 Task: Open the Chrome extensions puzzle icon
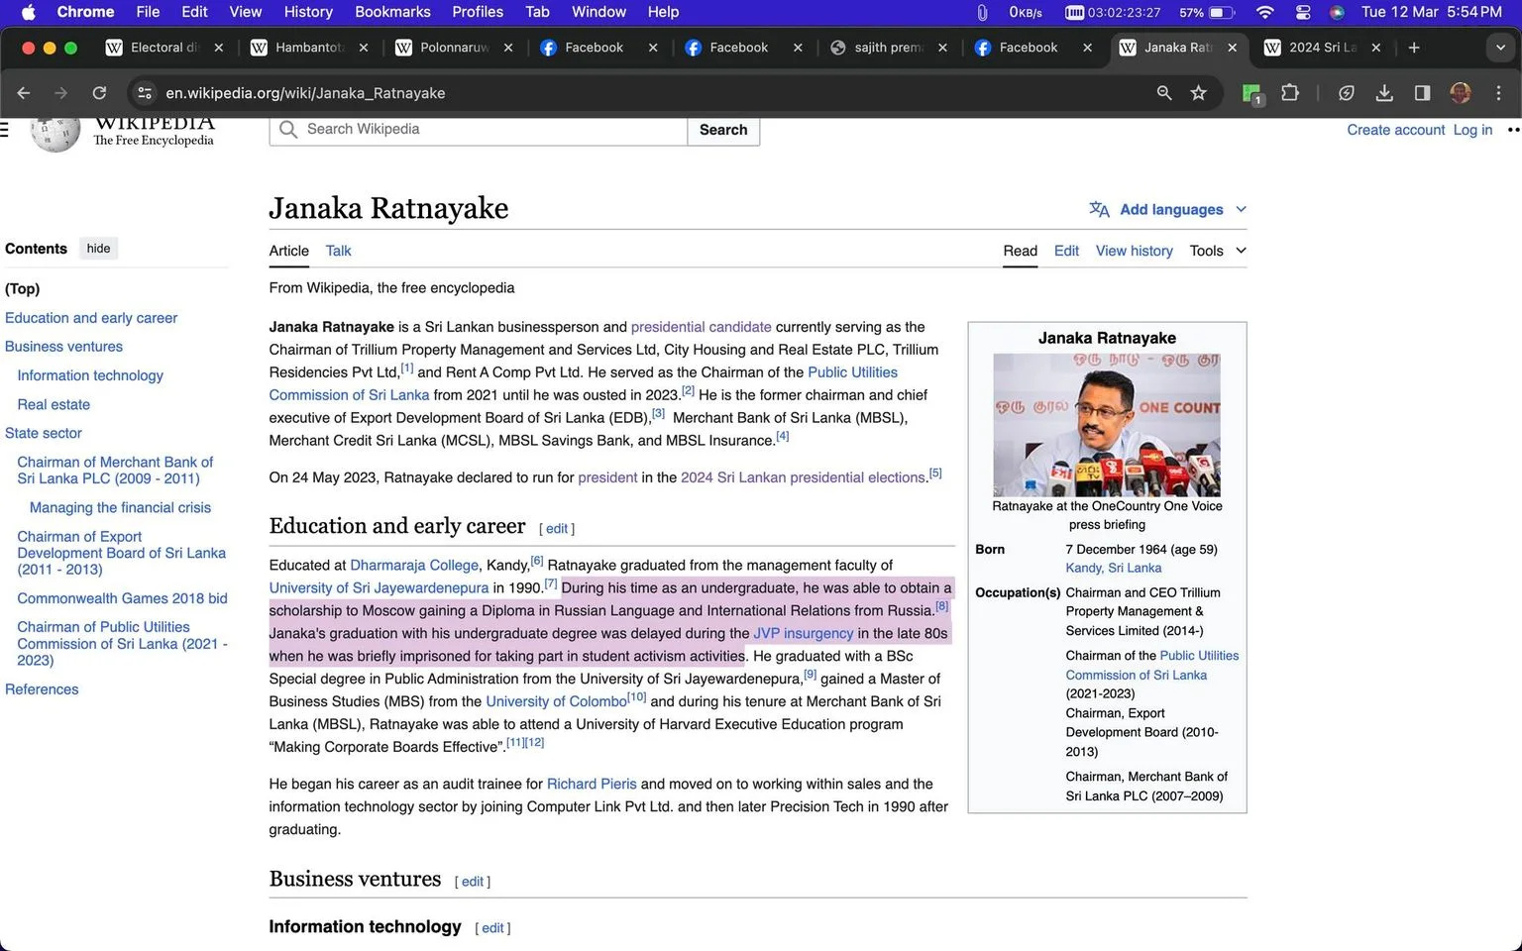click(1289, 93)
